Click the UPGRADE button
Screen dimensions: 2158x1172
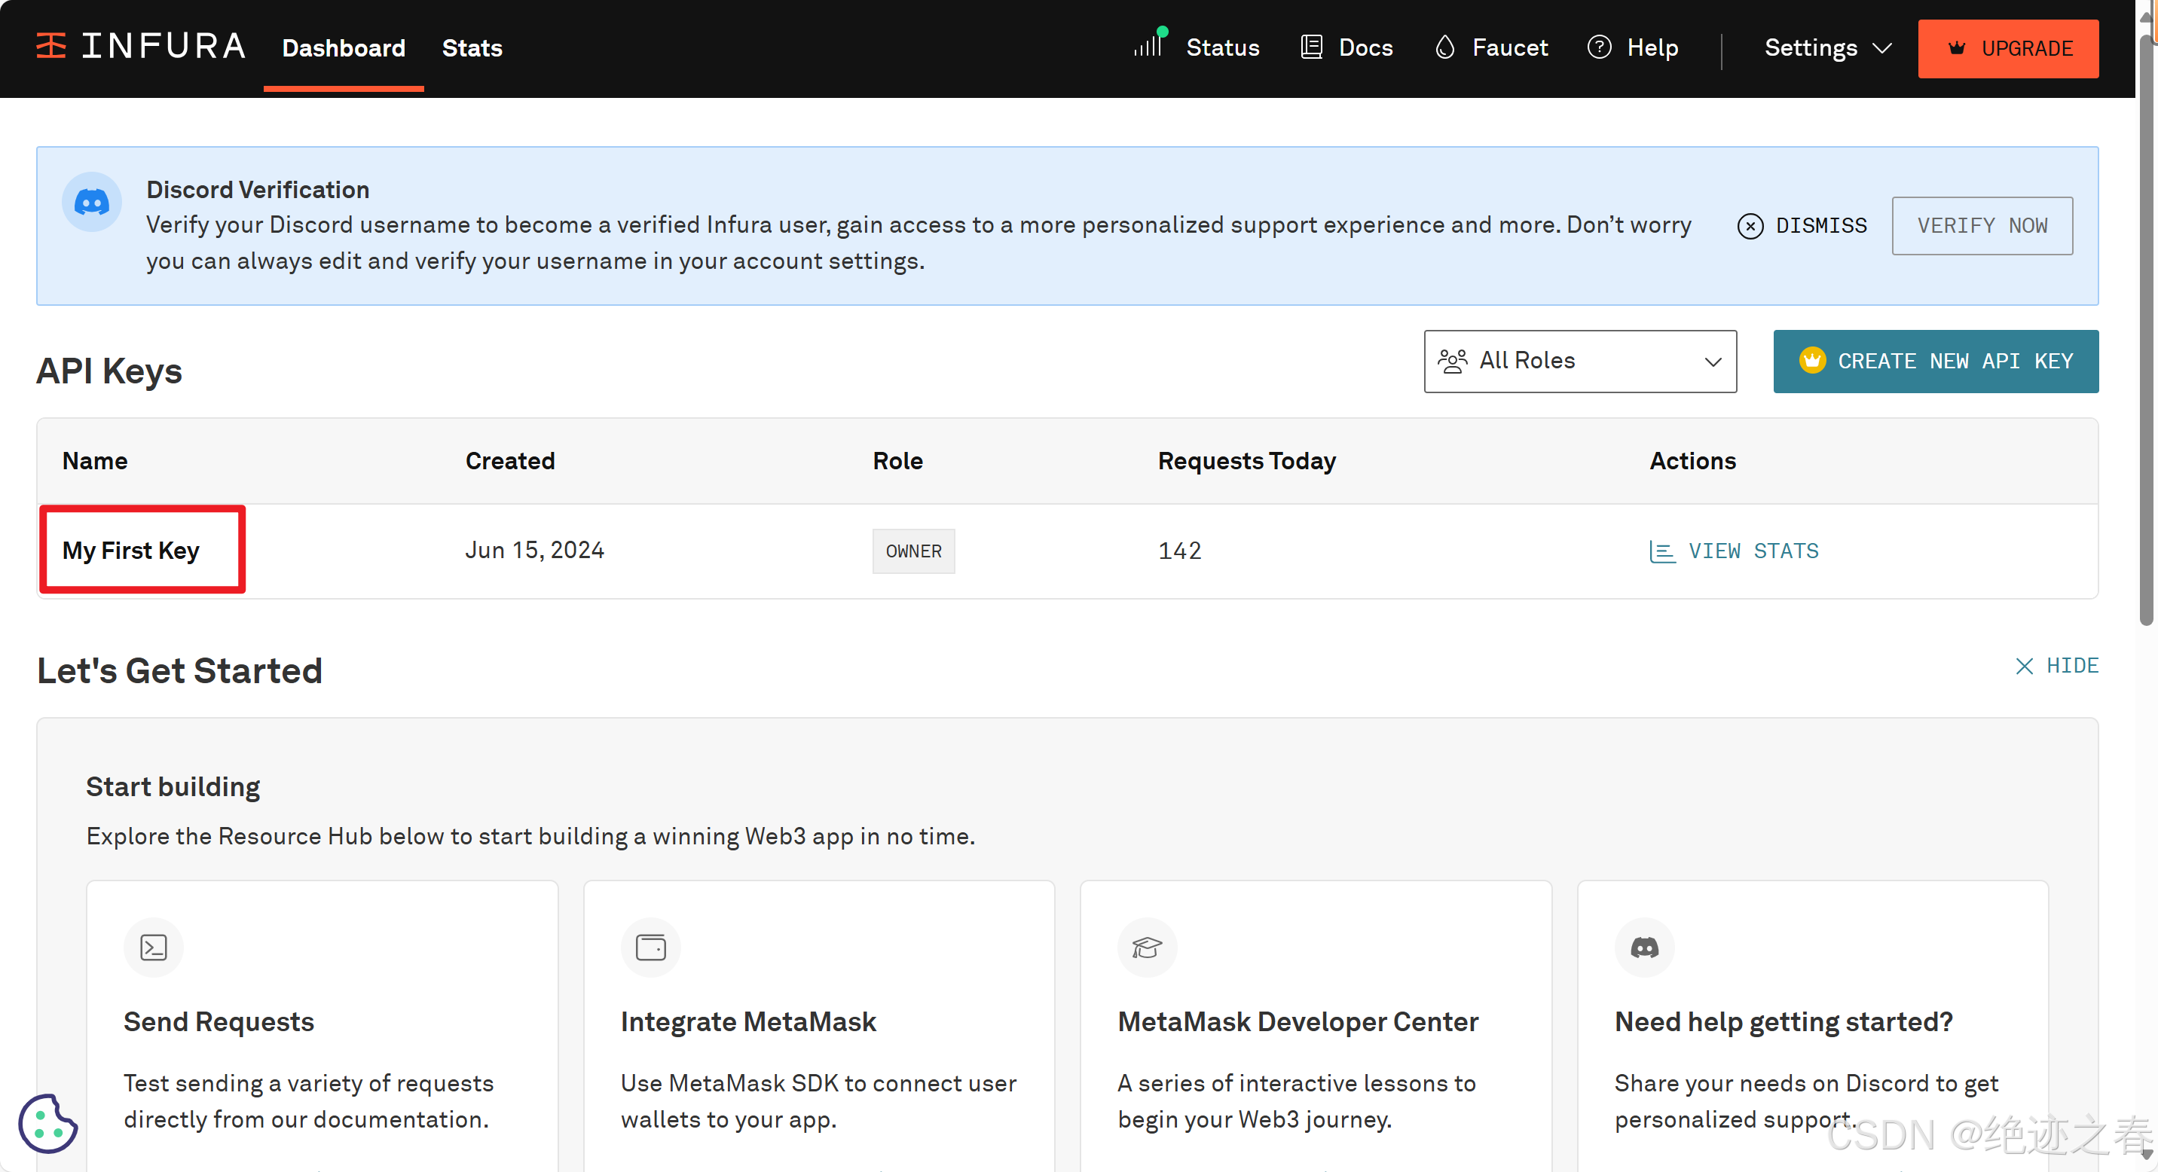point(2008,48)
